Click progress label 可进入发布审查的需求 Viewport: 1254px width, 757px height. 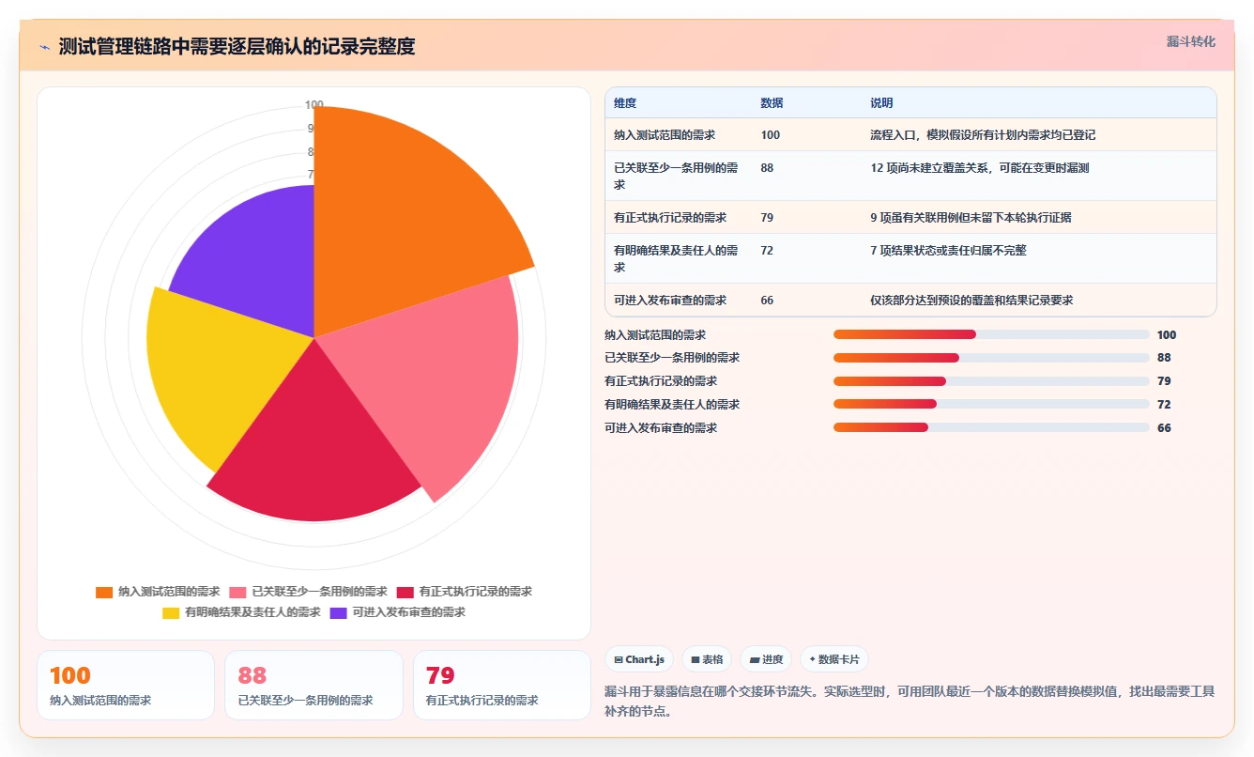click(x=661, y=427)
